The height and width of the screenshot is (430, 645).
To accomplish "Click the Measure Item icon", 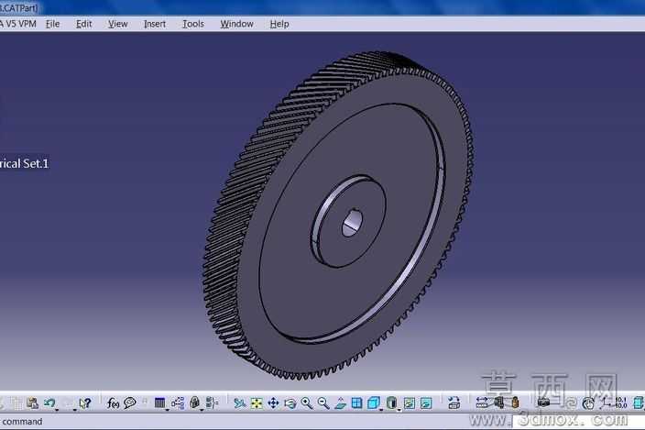I will point(499,402).
